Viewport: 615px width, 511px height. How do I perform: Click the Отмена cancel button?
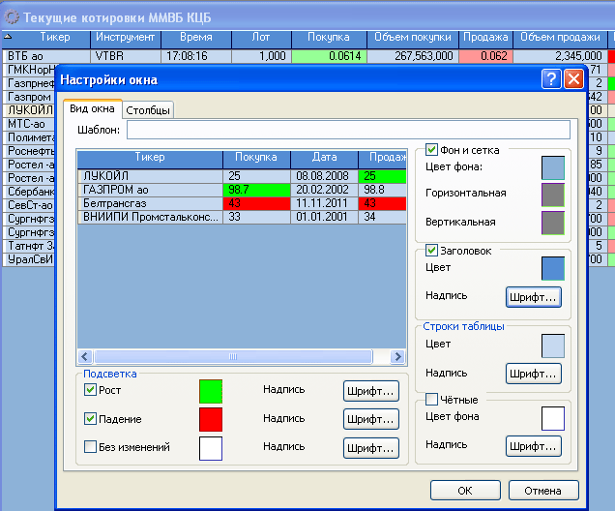point(543,491)
